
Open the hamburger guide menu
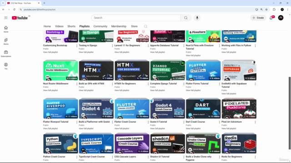click(6, 18)
